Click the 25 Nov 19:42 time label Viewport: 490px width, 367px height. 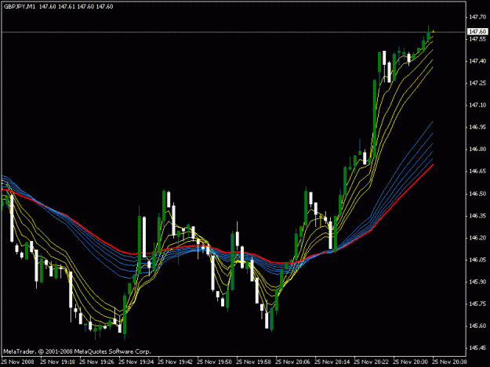pos(175,362)
